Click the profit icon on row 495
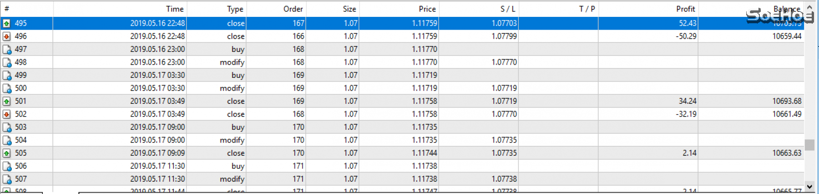The width and height of the screenshot is (819, 194). [7, 23]
